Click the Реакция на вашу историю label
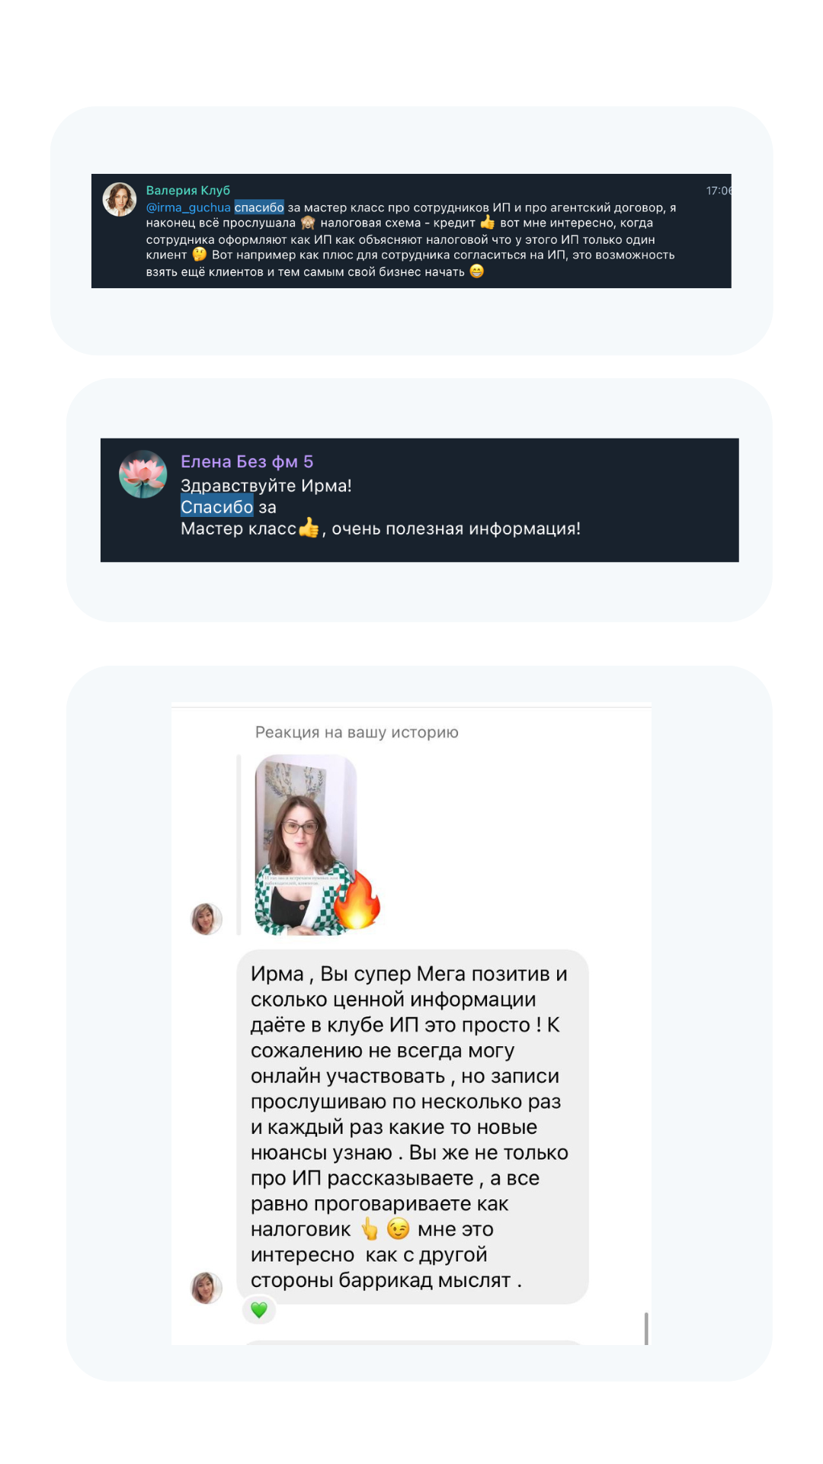 357,732
